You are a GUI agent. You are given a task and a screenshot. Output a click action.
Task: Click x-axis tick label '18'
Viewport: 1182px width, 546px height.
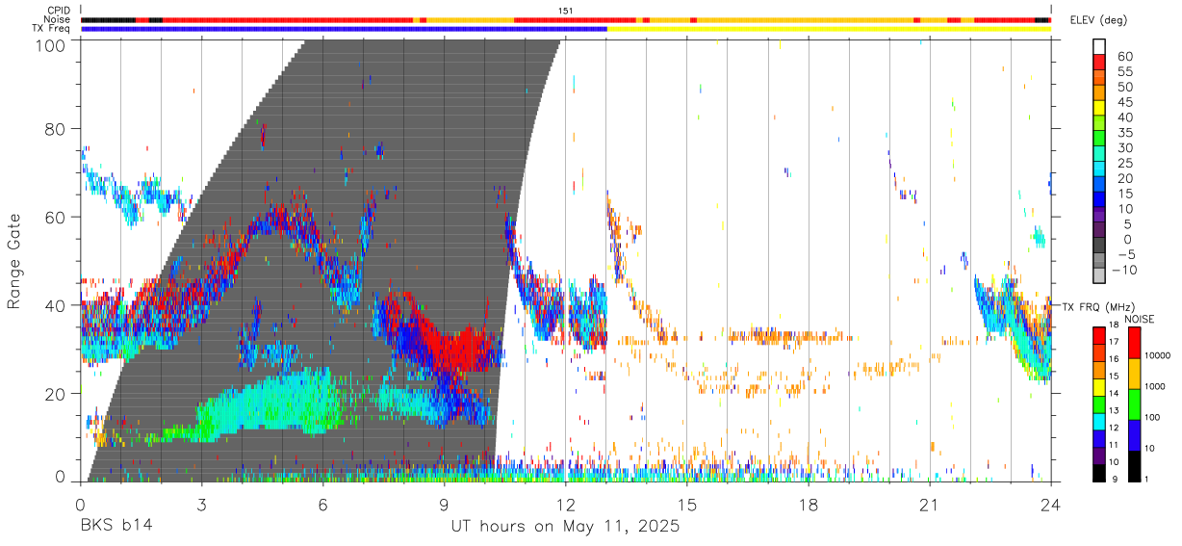pyautogui.click(x=808, y=505)
